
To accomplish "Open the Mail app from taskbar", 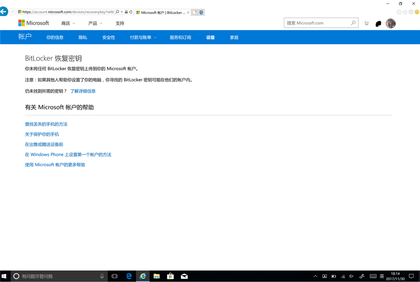I will coord(184,276).
